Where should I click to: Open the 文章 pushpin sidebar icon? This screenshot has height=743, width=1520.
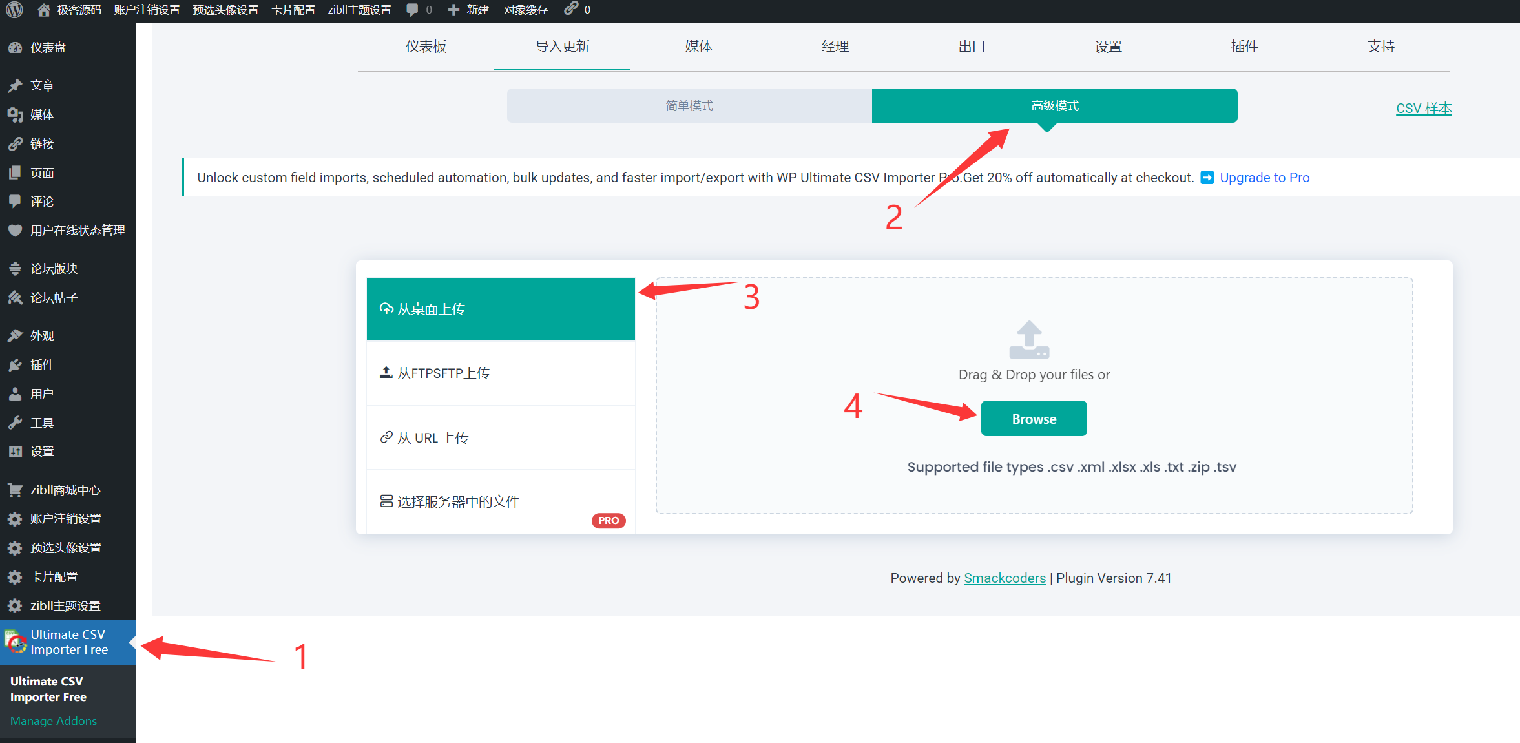click(15, 85)
